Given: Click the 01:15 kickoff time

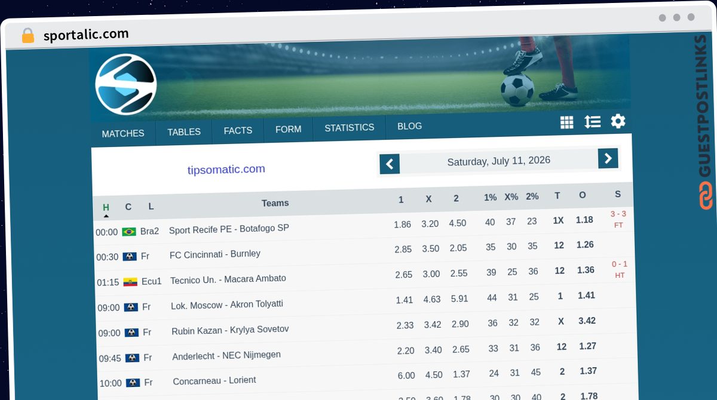Looking at the screenshot, I should (108, 282).
